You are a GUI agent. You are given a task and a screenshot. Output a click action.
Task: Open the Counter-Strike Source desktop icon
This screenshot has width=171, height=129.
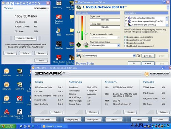click(x=19, y=114)
